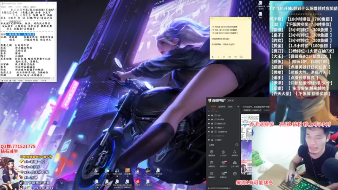
Task: Click the strikethrough icon in the sticky note
Action: [229, 57]
